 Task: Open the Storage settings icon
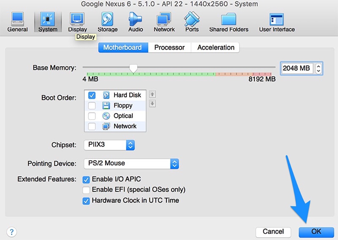click(x=107, y=22)
